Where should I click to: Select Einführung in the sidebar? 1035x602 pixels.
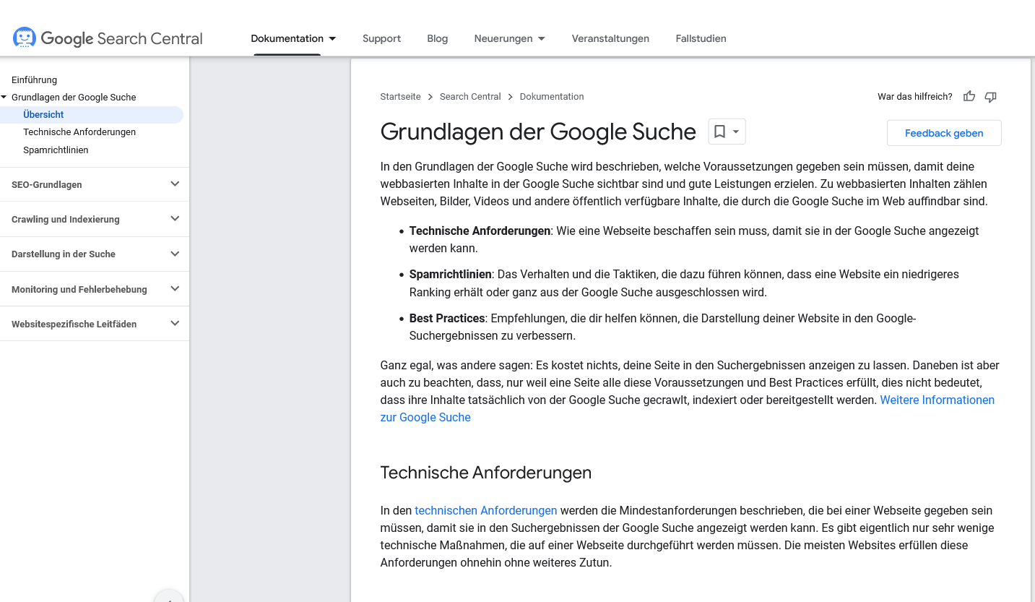tap(34, 79)
